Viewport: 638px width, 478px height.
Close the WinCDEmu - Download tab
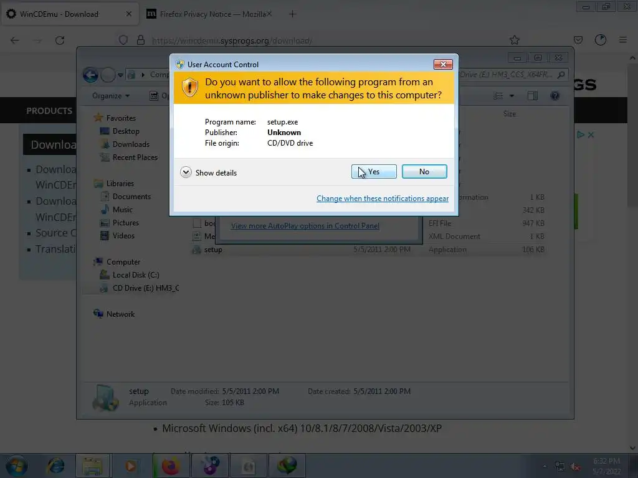click(128, 14)
